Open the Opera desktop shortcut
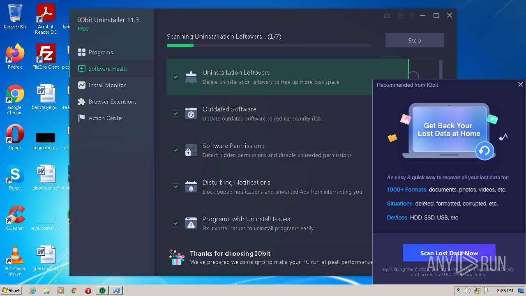The image size is (526, 296). click(15, 137)
